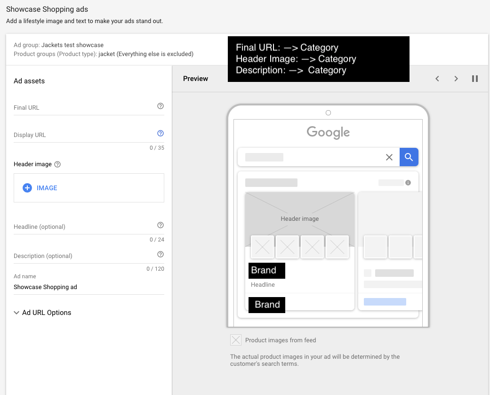
Task: Click into the Final URL input field
Action: click(89, 108)
